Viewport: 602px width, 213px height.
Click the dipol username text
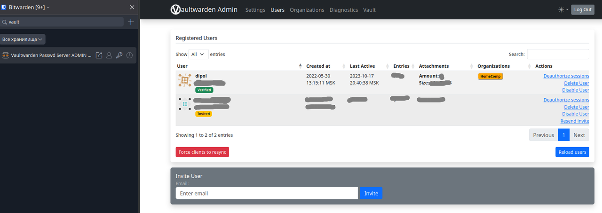[201, 76]
